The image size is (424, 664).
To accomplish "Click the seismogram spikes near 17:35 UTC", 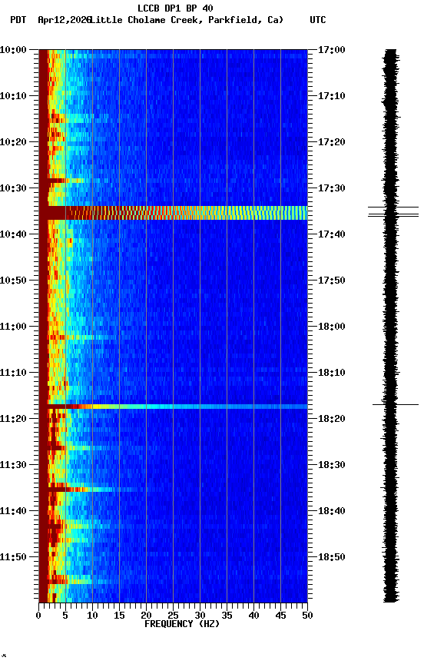I will click(393, 212).
